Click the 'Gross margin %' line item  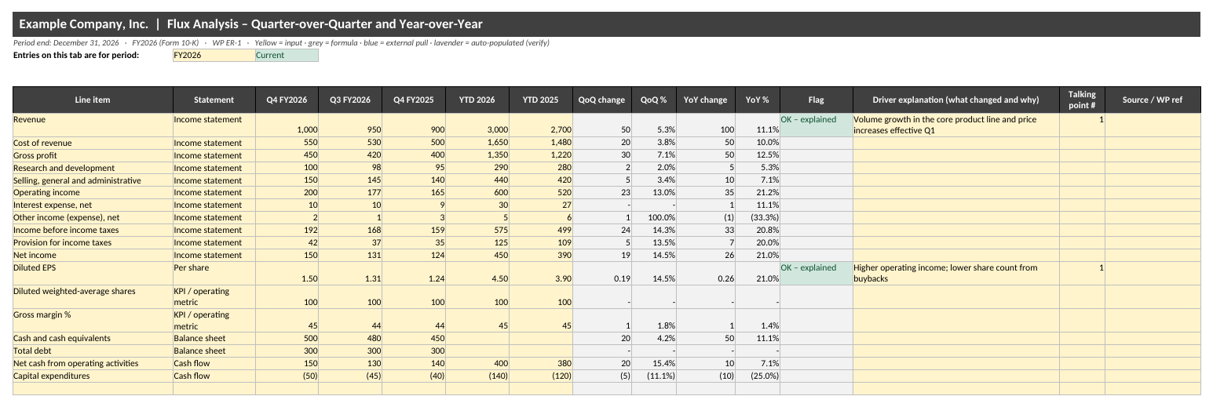click(93, 321)
